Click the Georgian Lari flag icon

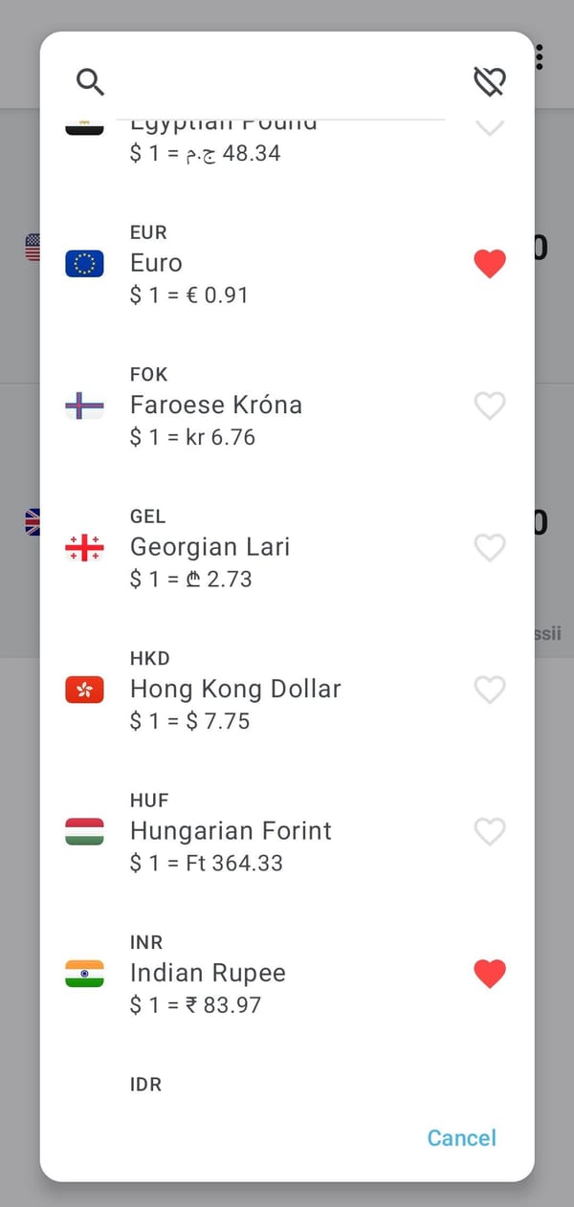point(83,546)
